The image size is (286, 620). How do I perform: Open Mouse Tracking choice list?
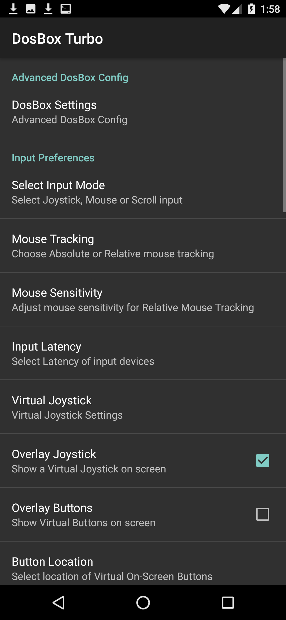[x=143, y=246]
